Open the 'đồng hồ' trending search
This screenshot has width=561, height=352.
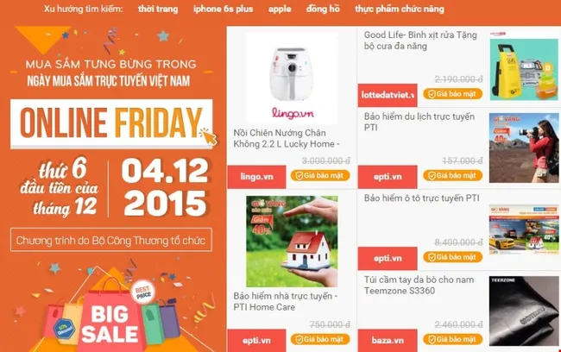click(x=323, y=9)
